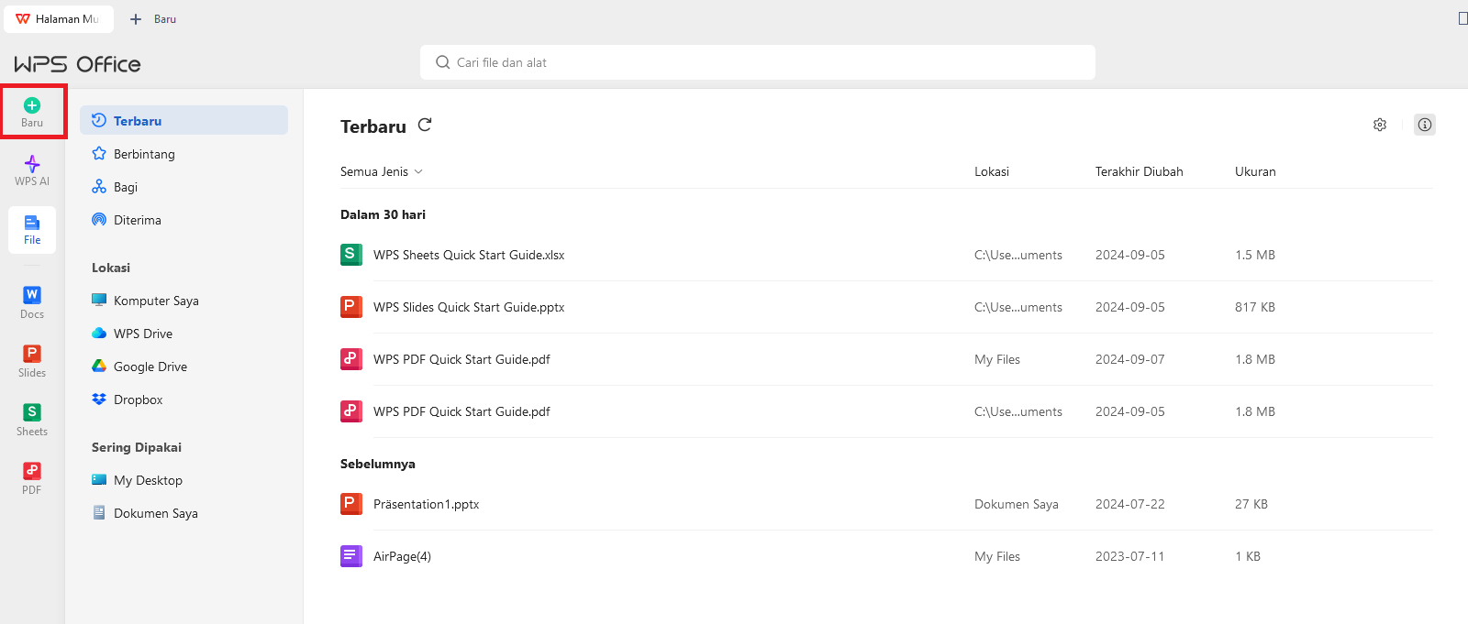Screen dimensions: 1468x624
Task: Click the Präsentation1.pptx file icon
Action: [351, 504]
